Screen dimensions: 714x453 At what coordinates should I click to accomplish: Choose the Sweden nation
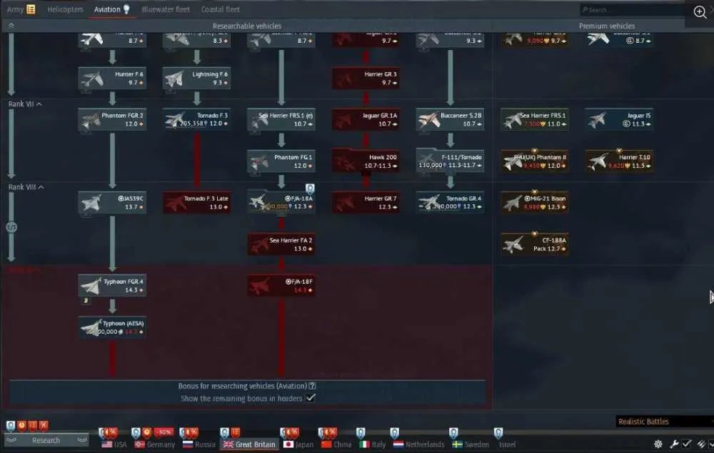pos(471,444)
